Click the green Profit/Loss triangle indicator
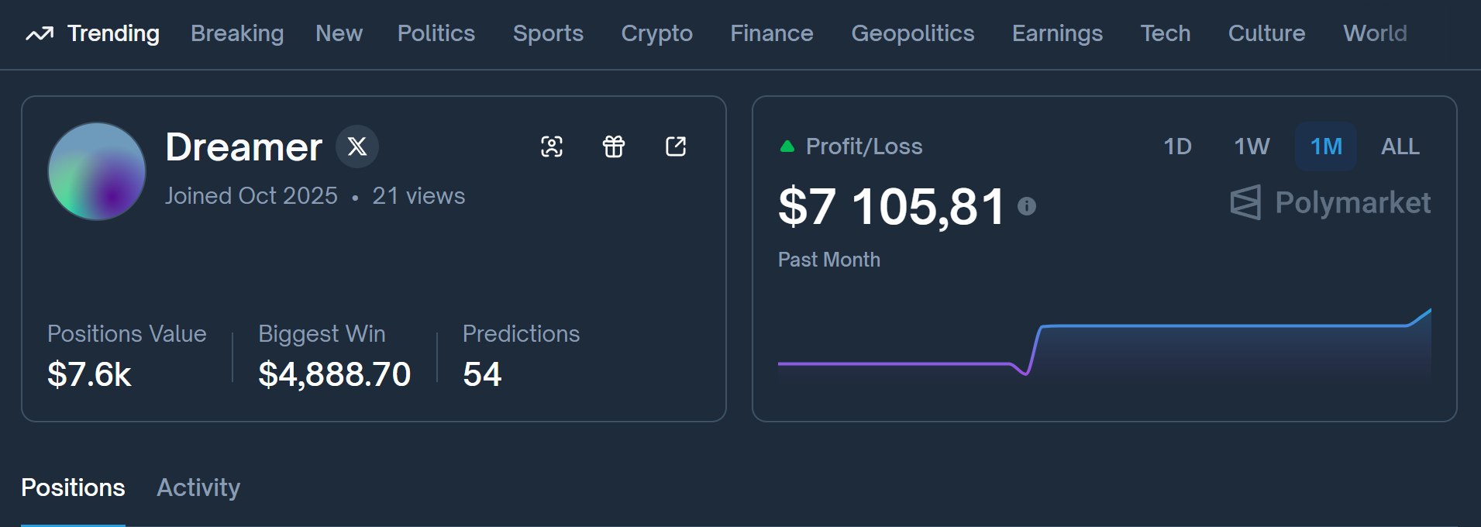Image resolution: width=1481 pixels, height=527 pixels. [787, 146]
